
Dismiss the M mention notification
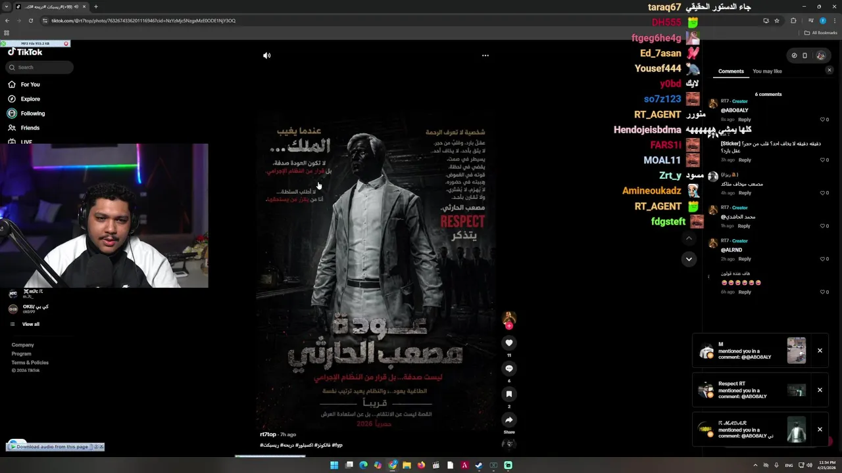point(820,351)
